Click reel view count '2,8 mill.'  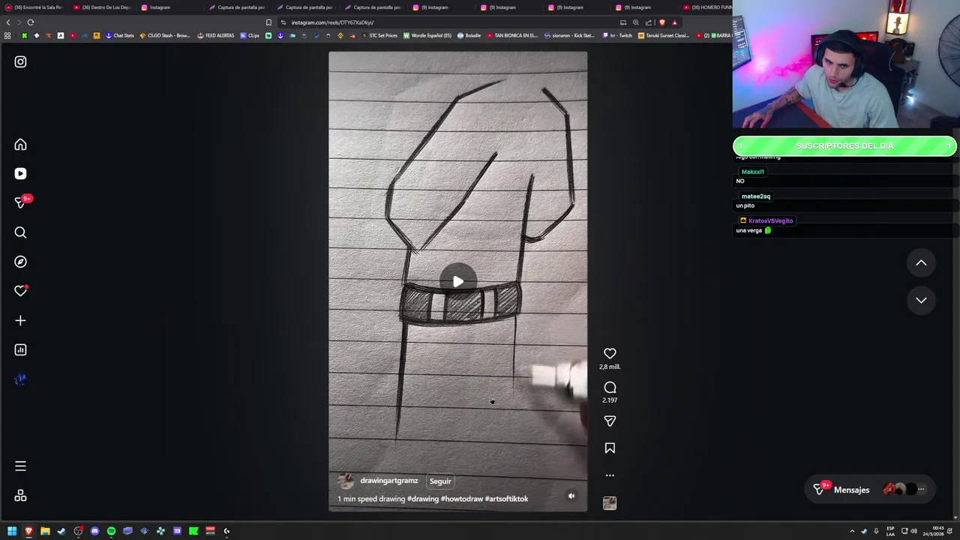[610, 367]
